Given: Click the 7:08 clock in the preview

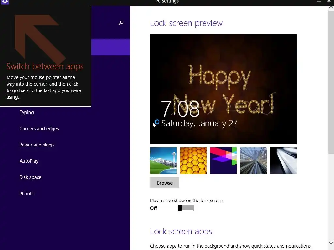Looking at the screenshot, I should [x=180, y=109].
